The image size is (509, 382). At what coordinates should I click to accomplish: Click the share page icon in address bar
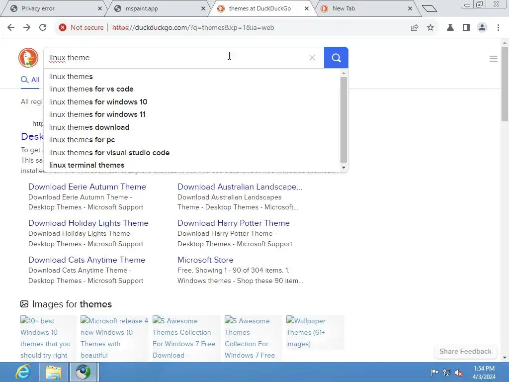pyautogui.click(x=415, y=28)
